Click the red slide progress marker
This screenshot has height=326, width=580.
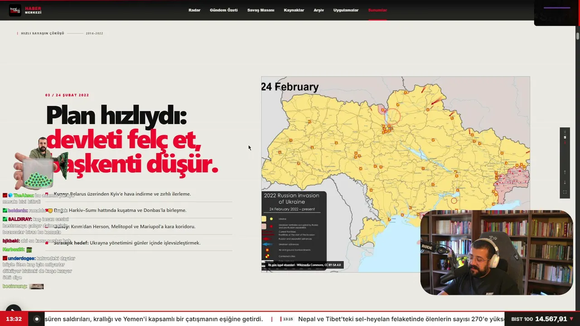(565, 143)
